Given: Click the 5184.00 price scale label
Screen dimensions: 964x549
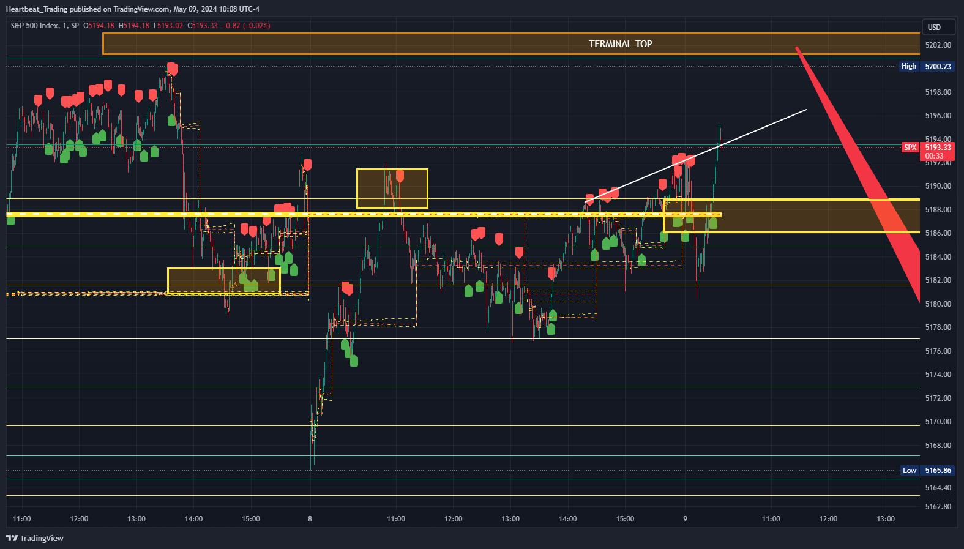Looking at the screenshot, I should [938, 257].
